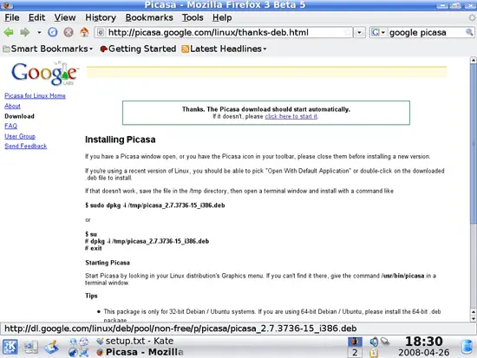Image resolution: width=477 pixels, height=358 pixels.
Task: Open the Getting Started bookmark
Action: (x=138, y=49)
